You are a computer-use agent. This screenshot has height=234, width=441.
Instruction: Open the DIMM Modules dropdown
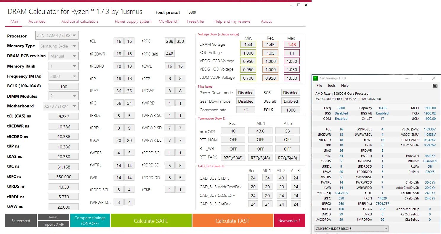pyautogui.click(x=63, y=96)
